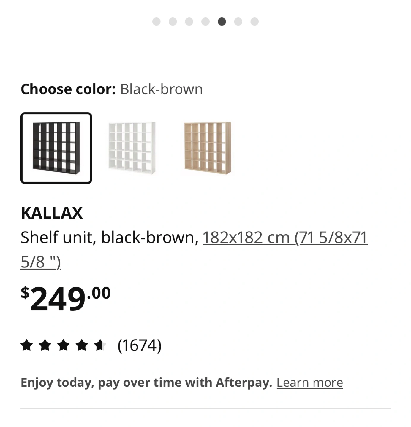Open the Afterpay Learn more link
This screenshot has width=411, height=427.
(310, 383)
